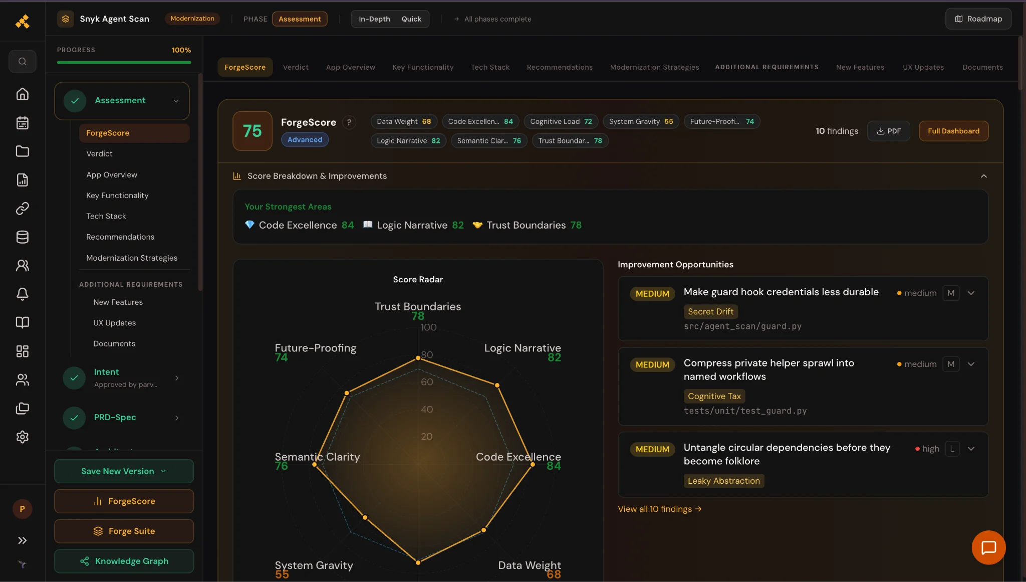Open the book documentation icon
1026x582 pixels.
click(22, 322)
